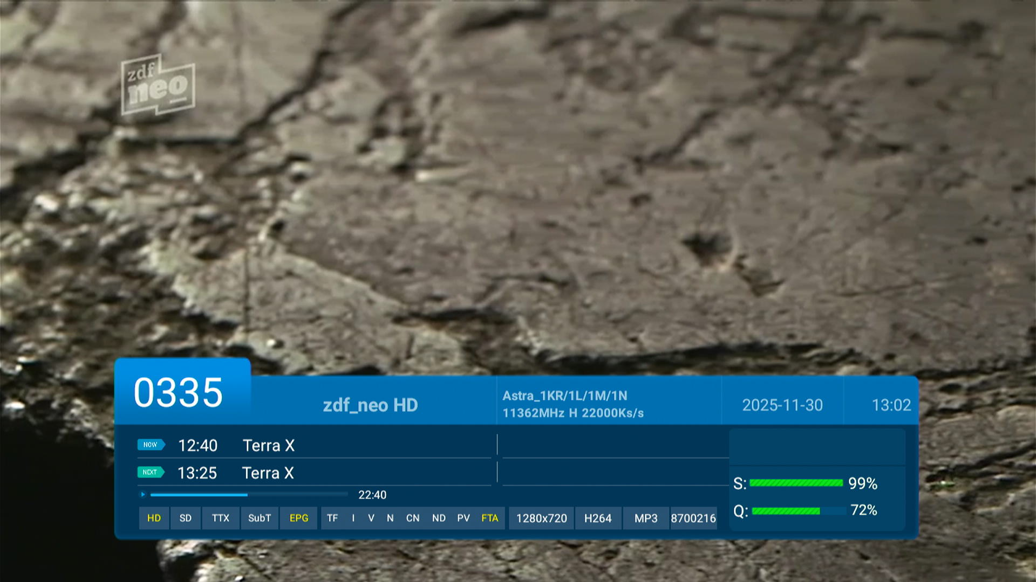Viewport: 1036px width, 582px height.
Task: Click the FTA free-to-air indicator
Action: click(x=489, y=518)
